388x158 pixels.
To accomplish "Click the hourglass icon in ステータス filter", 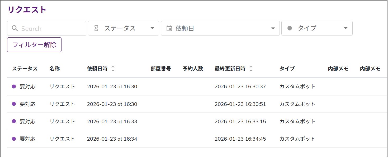I will [x=96, y=28].
